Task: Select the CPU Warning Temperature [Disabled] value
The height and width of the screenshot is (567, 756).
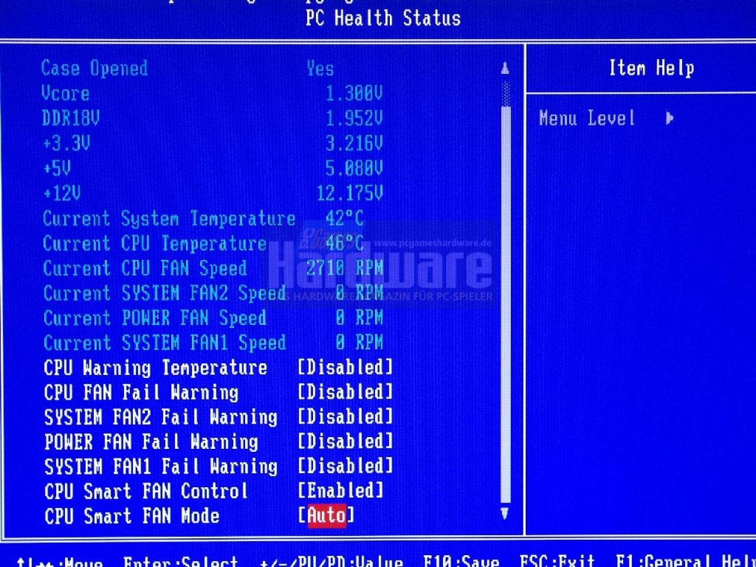Action: [x=345, y=367]
